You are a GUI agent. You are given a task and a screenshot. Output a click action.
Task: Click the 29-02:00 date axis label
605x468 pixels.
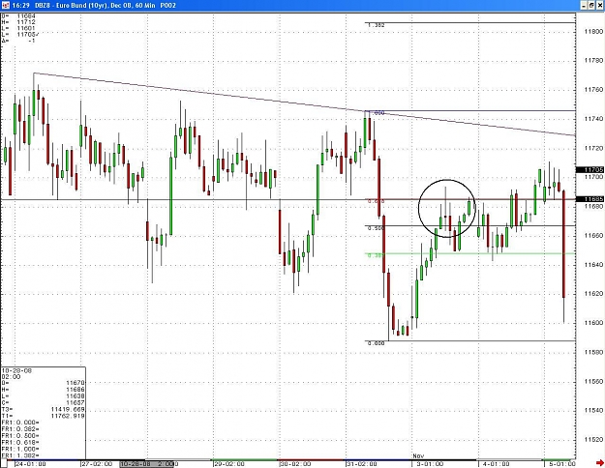coord(229,464)
